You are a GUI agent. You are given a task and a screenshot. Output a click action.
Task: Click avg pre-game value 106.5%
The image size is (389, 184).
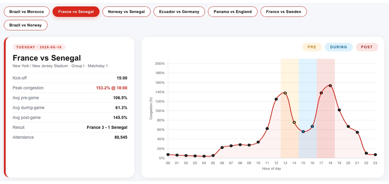(x=120, y=98)
